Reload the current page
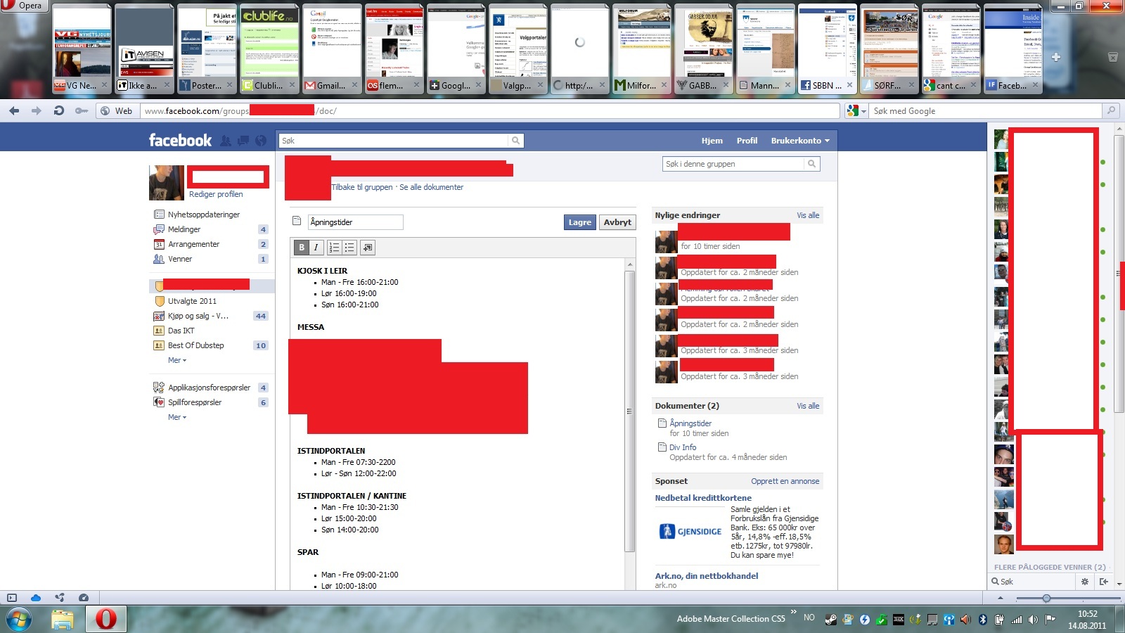The height and width of the screenshot is (633, 1125). (x=59, y=110)
